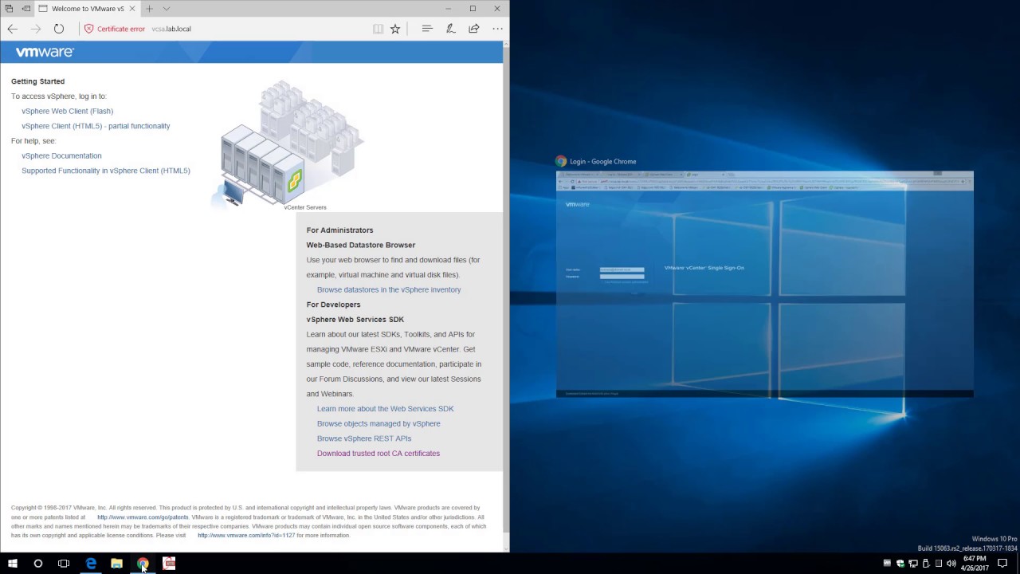1020x574 pixels.
Task: Click the For Administrators heading
Action: (x=339, y=230)
